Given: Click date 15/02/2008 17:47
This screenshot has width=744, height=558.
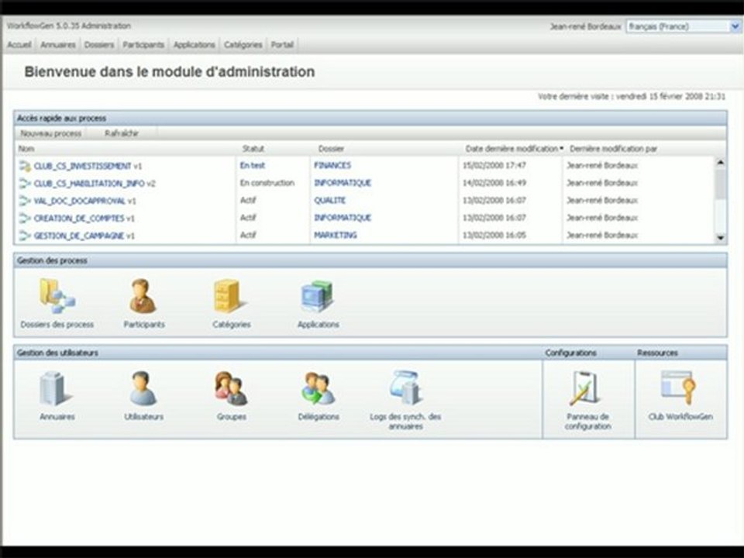Looking at the screenshot, I should [494, 166].
